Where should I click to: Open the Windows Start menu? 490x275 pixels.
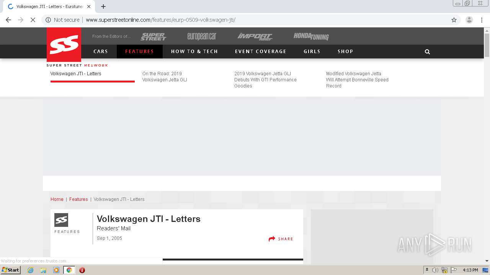11,270
